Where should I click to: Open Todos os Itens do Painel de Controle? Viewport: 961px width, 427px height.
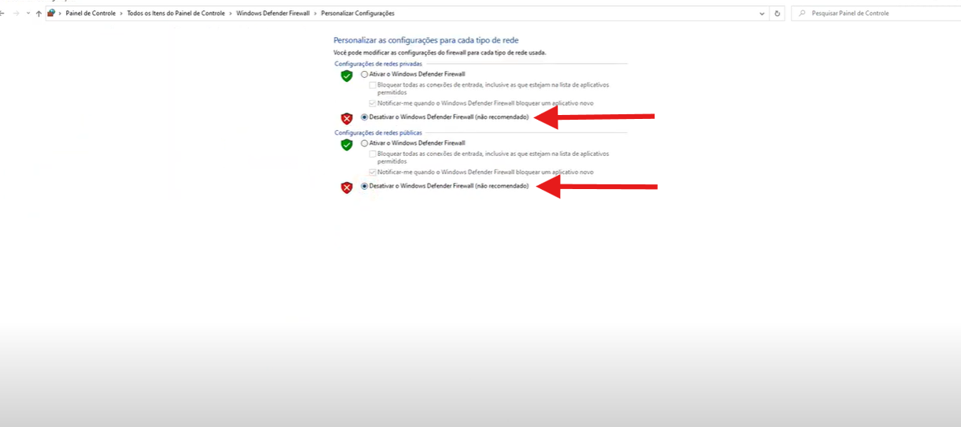[177, 13]
